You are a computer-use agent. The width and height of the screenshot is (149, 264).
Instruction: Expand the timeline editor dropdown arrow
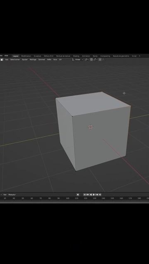point(1,195)
